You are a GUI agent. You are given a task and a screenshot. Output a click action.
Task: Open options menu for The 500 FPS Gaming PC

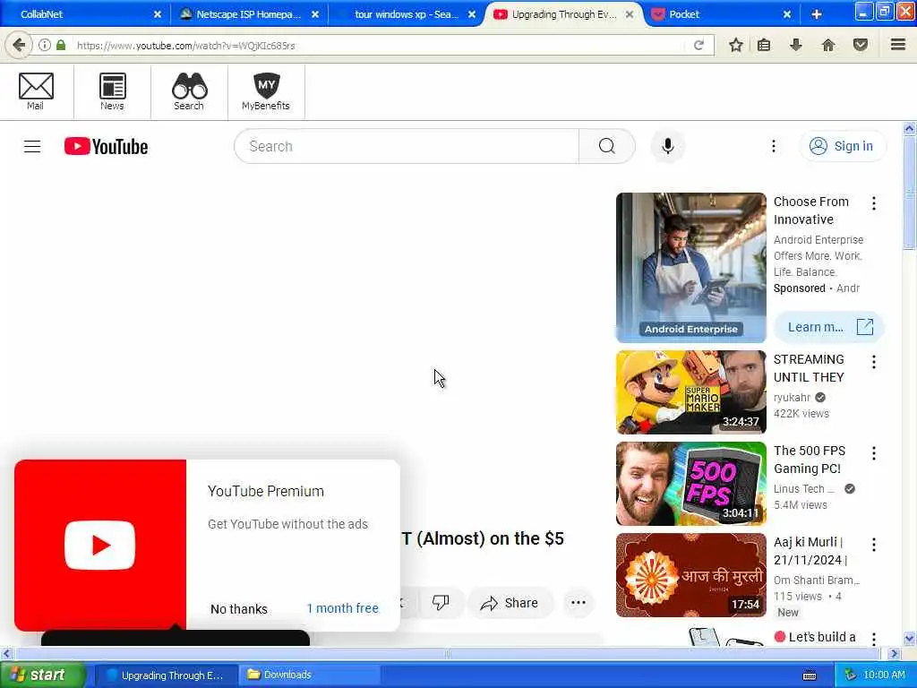874,452
